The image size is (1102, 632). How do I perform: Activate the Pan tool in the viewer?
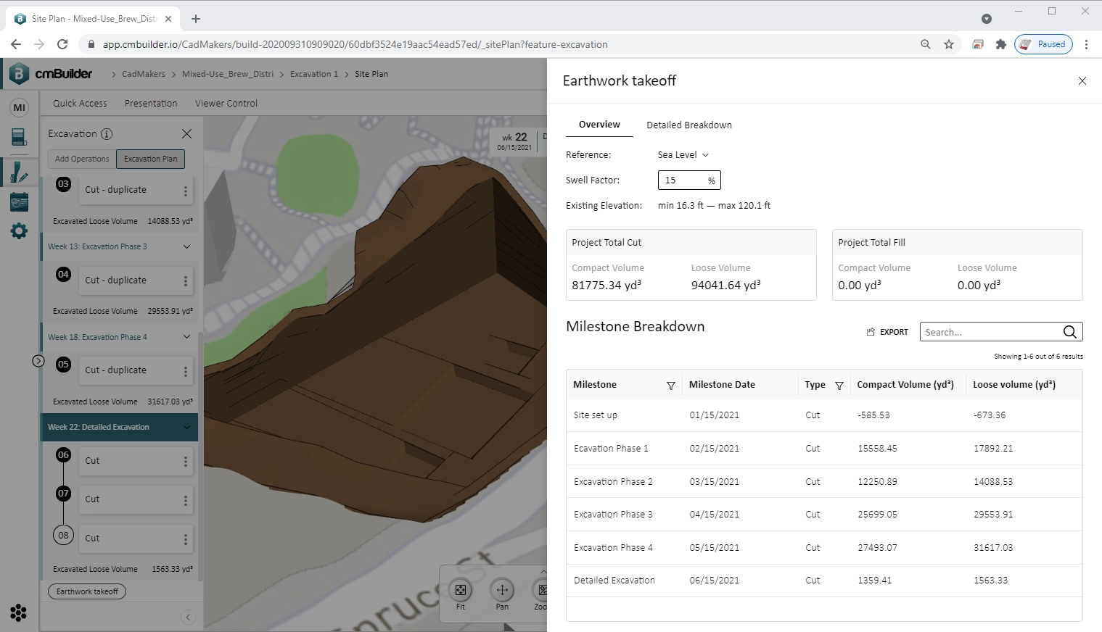502,590
